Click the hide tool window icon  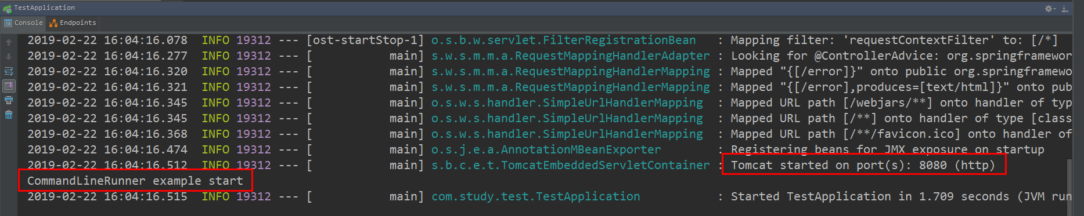[x=1065, y=8]
